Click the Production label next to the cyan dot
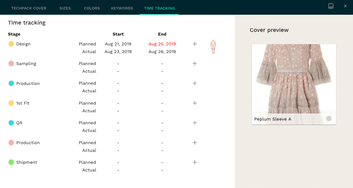Image resolution: width=353 pixels, height=188 pixels. pos(28,83)
